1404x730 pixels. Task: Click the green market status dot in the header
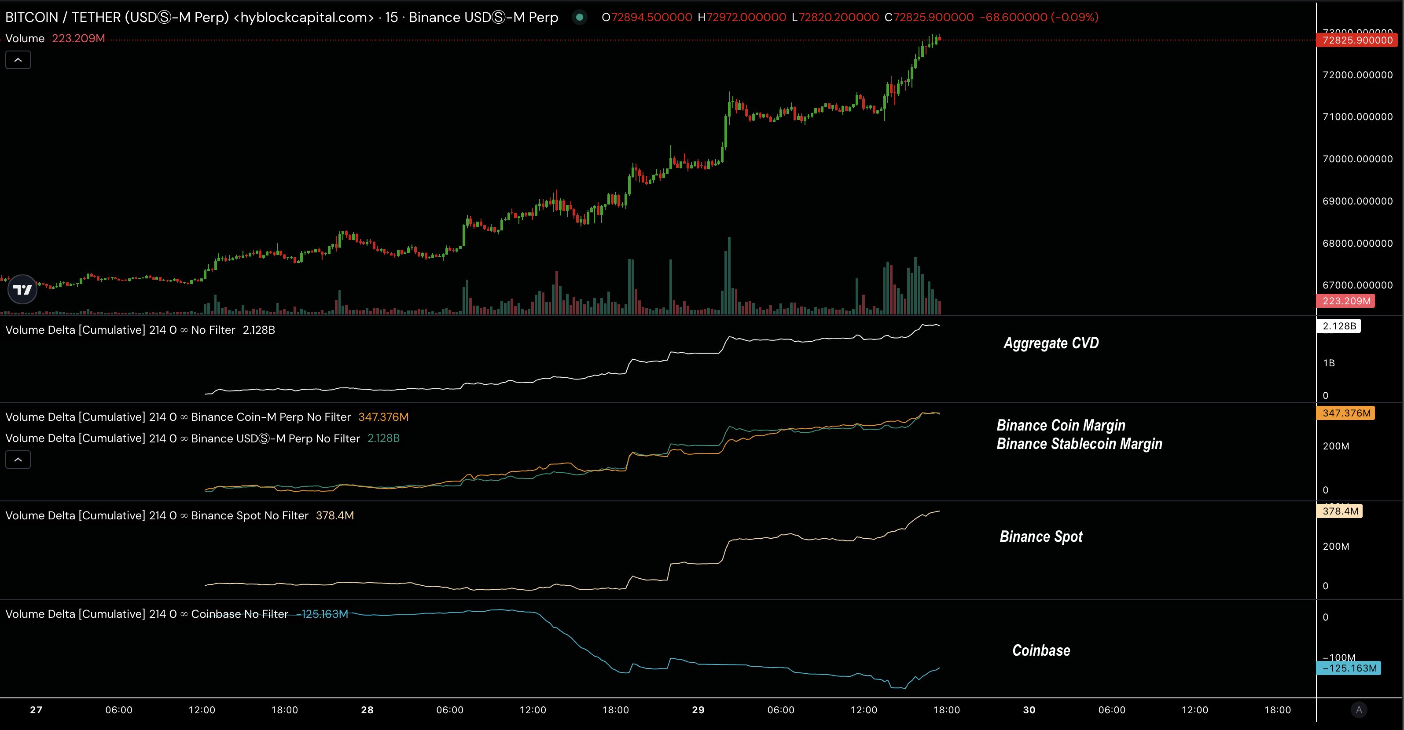pyautogui.click(x=579, y=17)
